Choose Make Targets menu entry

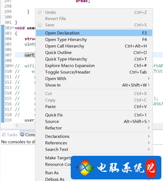tap(58, 158)
